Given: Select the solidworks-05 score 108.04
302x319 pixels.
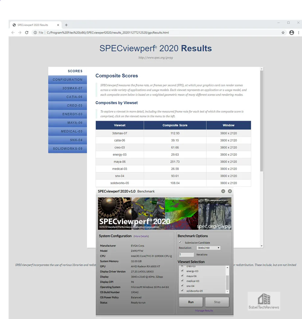Looking at the screenshot, I should 175,183.
